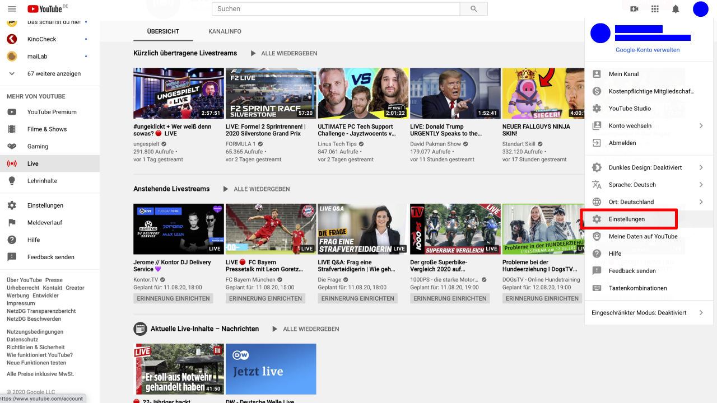Play all Anstehende Livestreams
Screen dimensions: 717x403
pos(256,189)
